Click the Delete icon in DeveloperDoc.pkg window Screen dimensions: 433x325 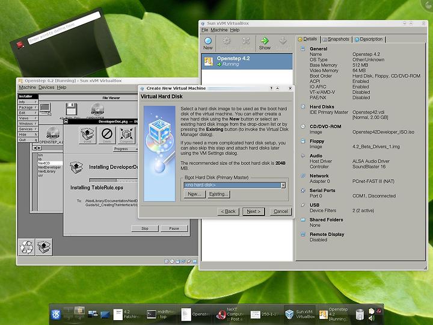pos(107,135)
